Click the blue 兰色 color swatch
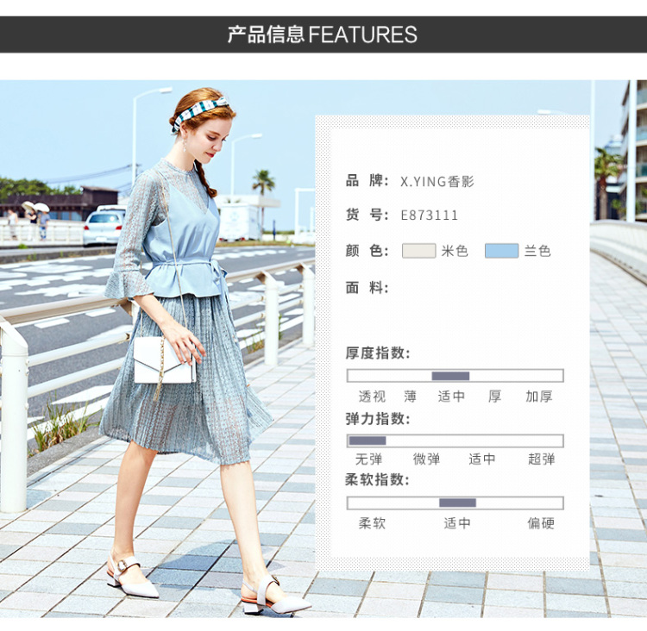The width and height of the screenshot is (647, 631). point(501,251)
